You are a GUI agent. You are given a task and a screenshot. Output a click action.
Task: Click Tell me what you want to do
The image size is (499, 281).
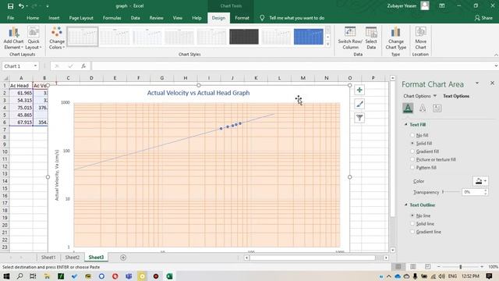click(296, 18)
